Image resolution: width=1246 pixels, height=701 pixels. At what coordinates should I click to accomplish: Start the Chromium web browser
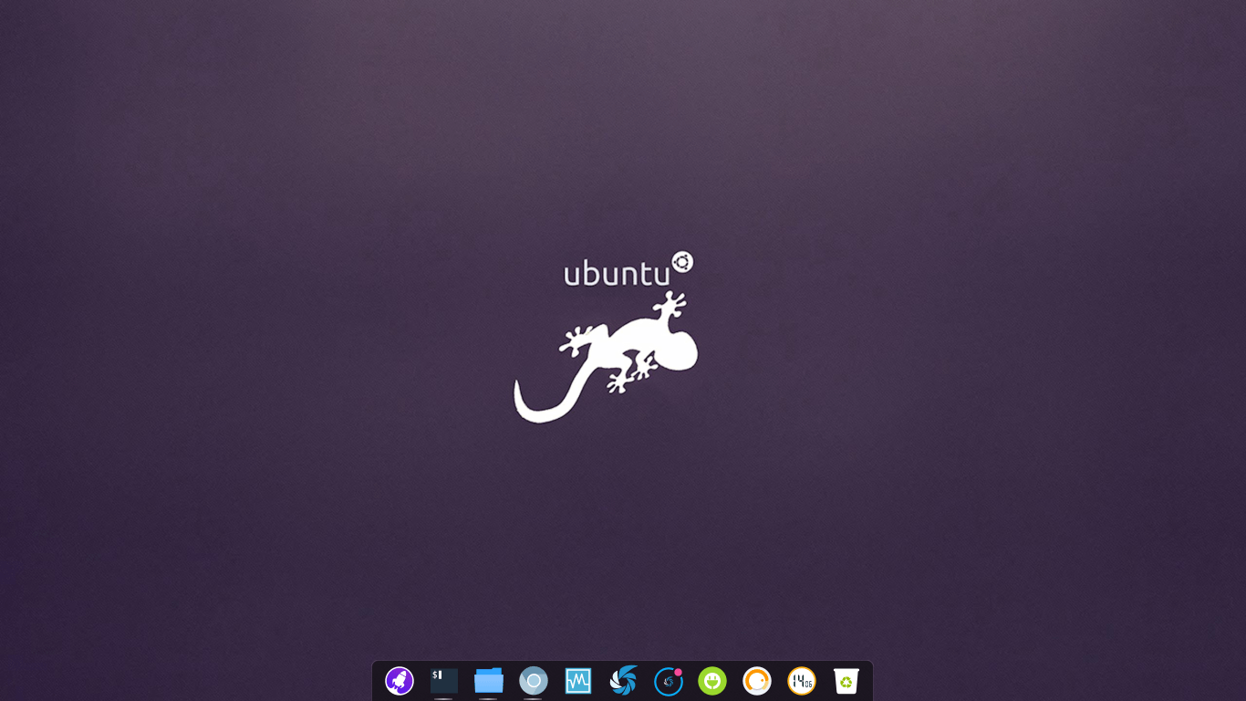(x=533, y=681)
